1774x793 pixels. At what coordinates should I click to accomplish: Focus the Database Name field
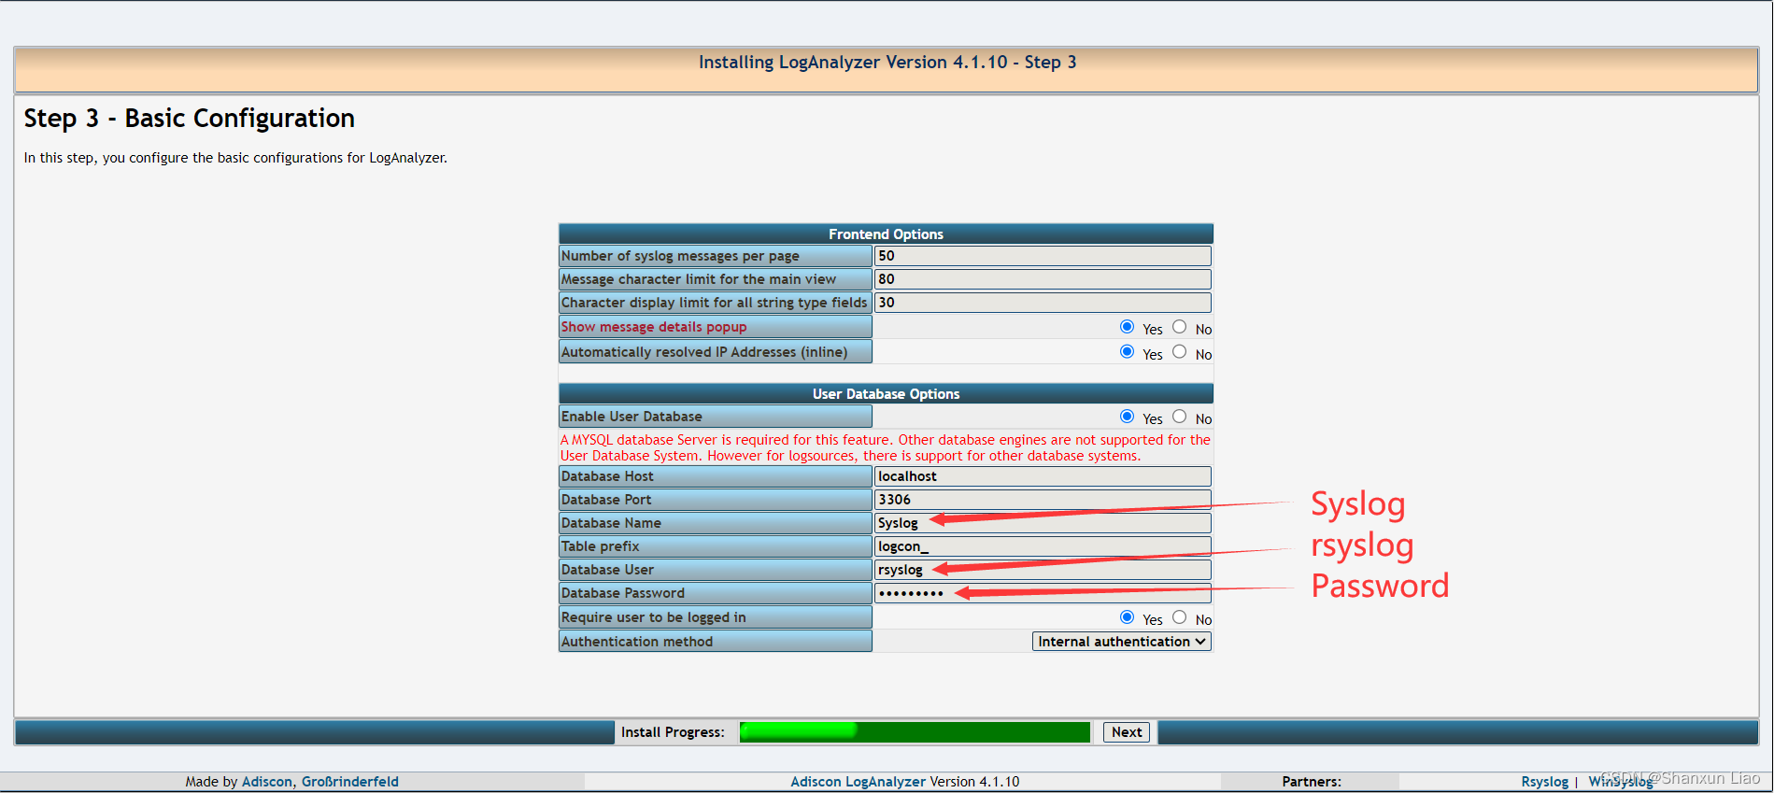[x=1043, y=523]
